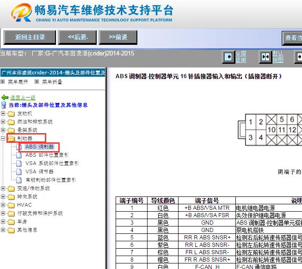Open the 全屏菜单 link
Screen dimensions: 302x269
click(x=241, y=57)
